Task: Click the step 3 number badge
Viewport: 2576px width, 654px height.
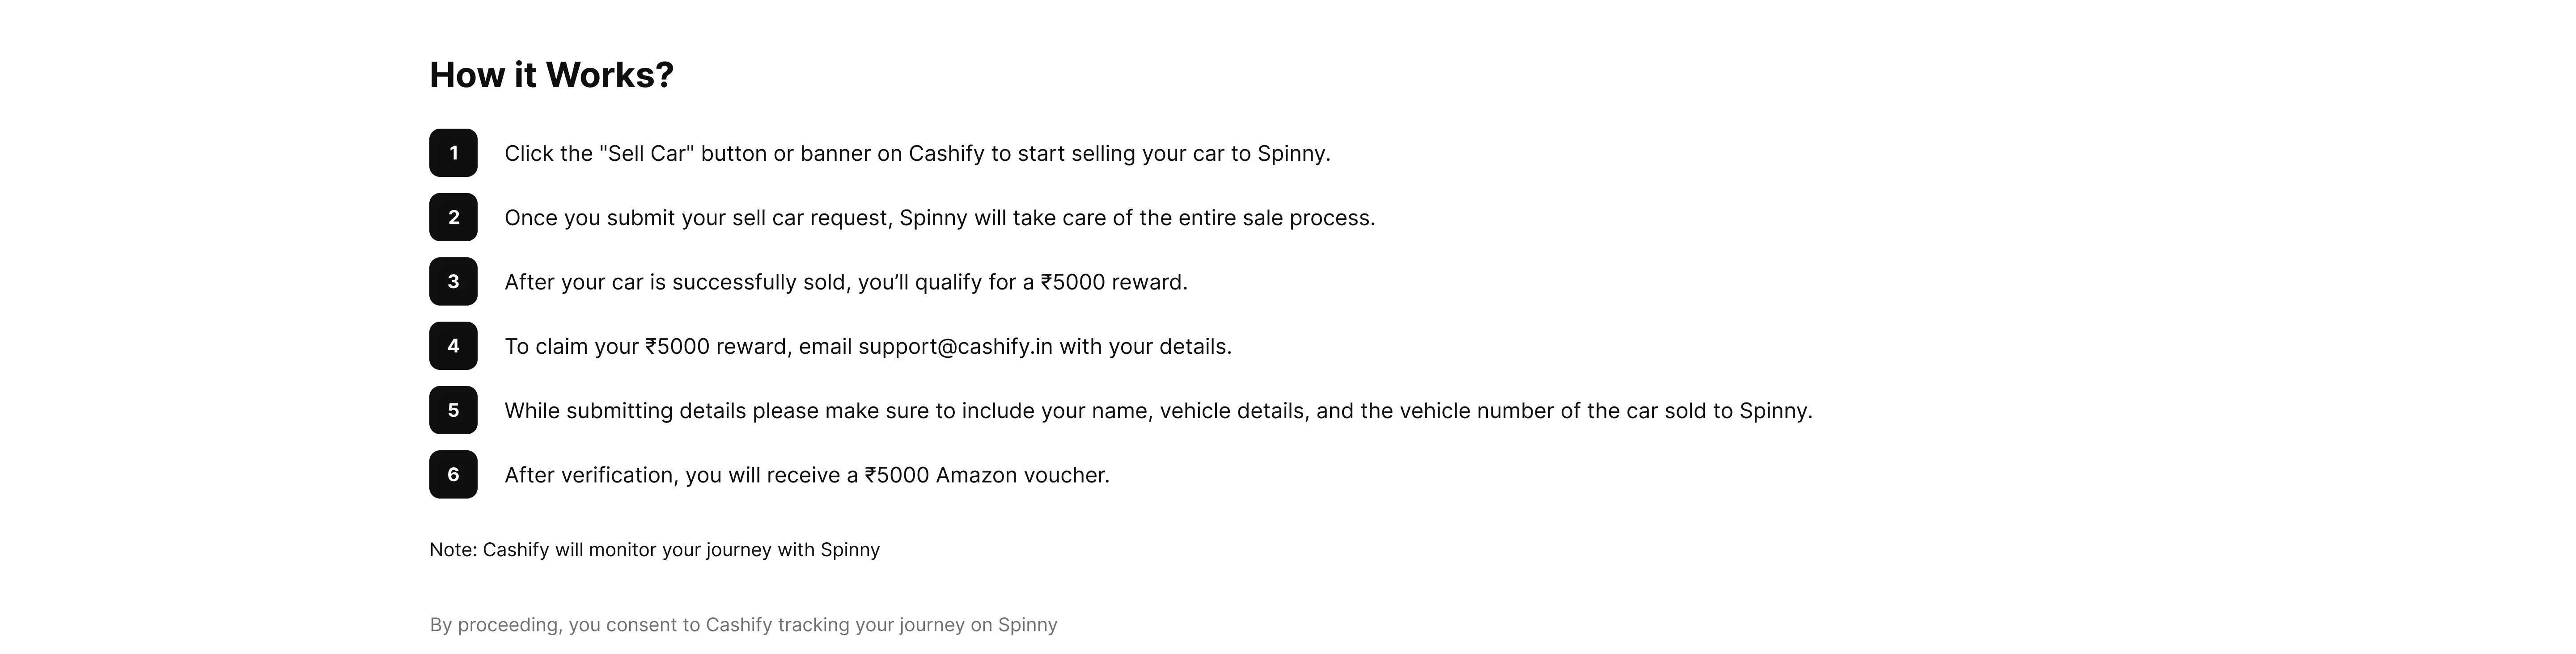Action: click(x=453, y=281)
